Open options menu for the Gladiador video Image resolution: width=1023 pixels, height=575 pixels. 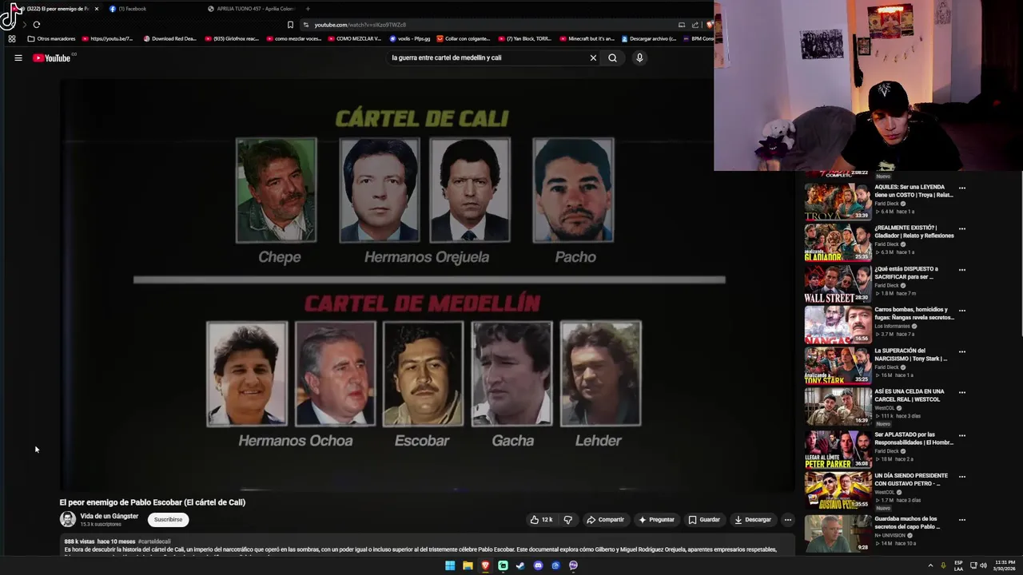tap(961, 229)
